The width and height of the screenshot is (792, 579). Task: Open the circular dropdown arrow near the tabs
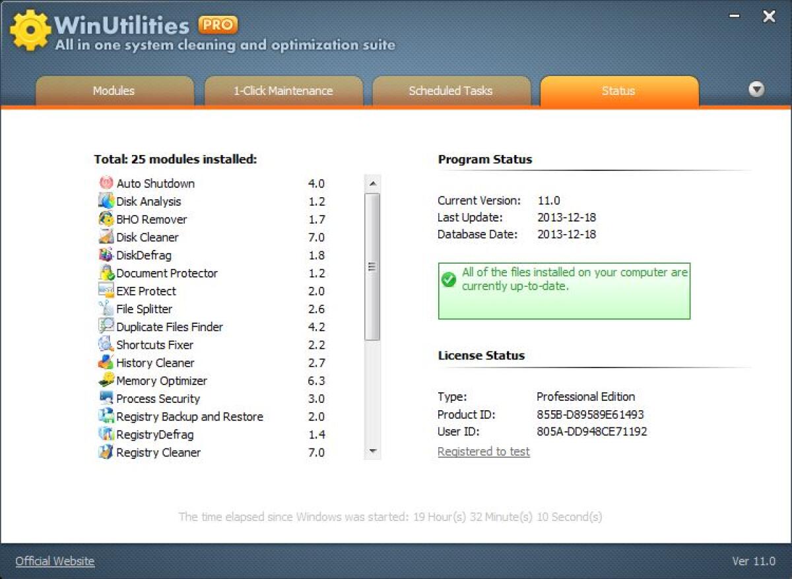pyautogui.click(x=756, y=89)
